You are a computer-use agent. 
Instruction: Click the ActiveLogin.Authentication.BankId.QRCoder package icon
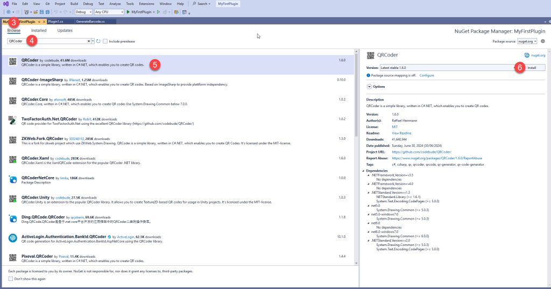coord(13,238)
